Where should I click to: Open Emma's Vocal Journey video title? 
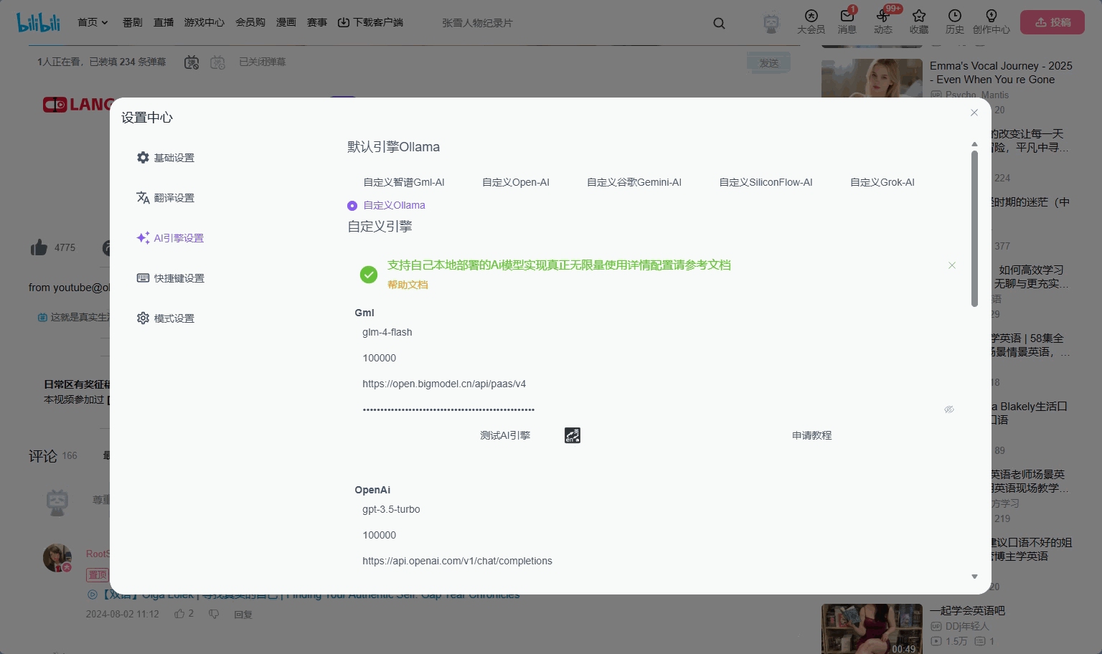1001,72
